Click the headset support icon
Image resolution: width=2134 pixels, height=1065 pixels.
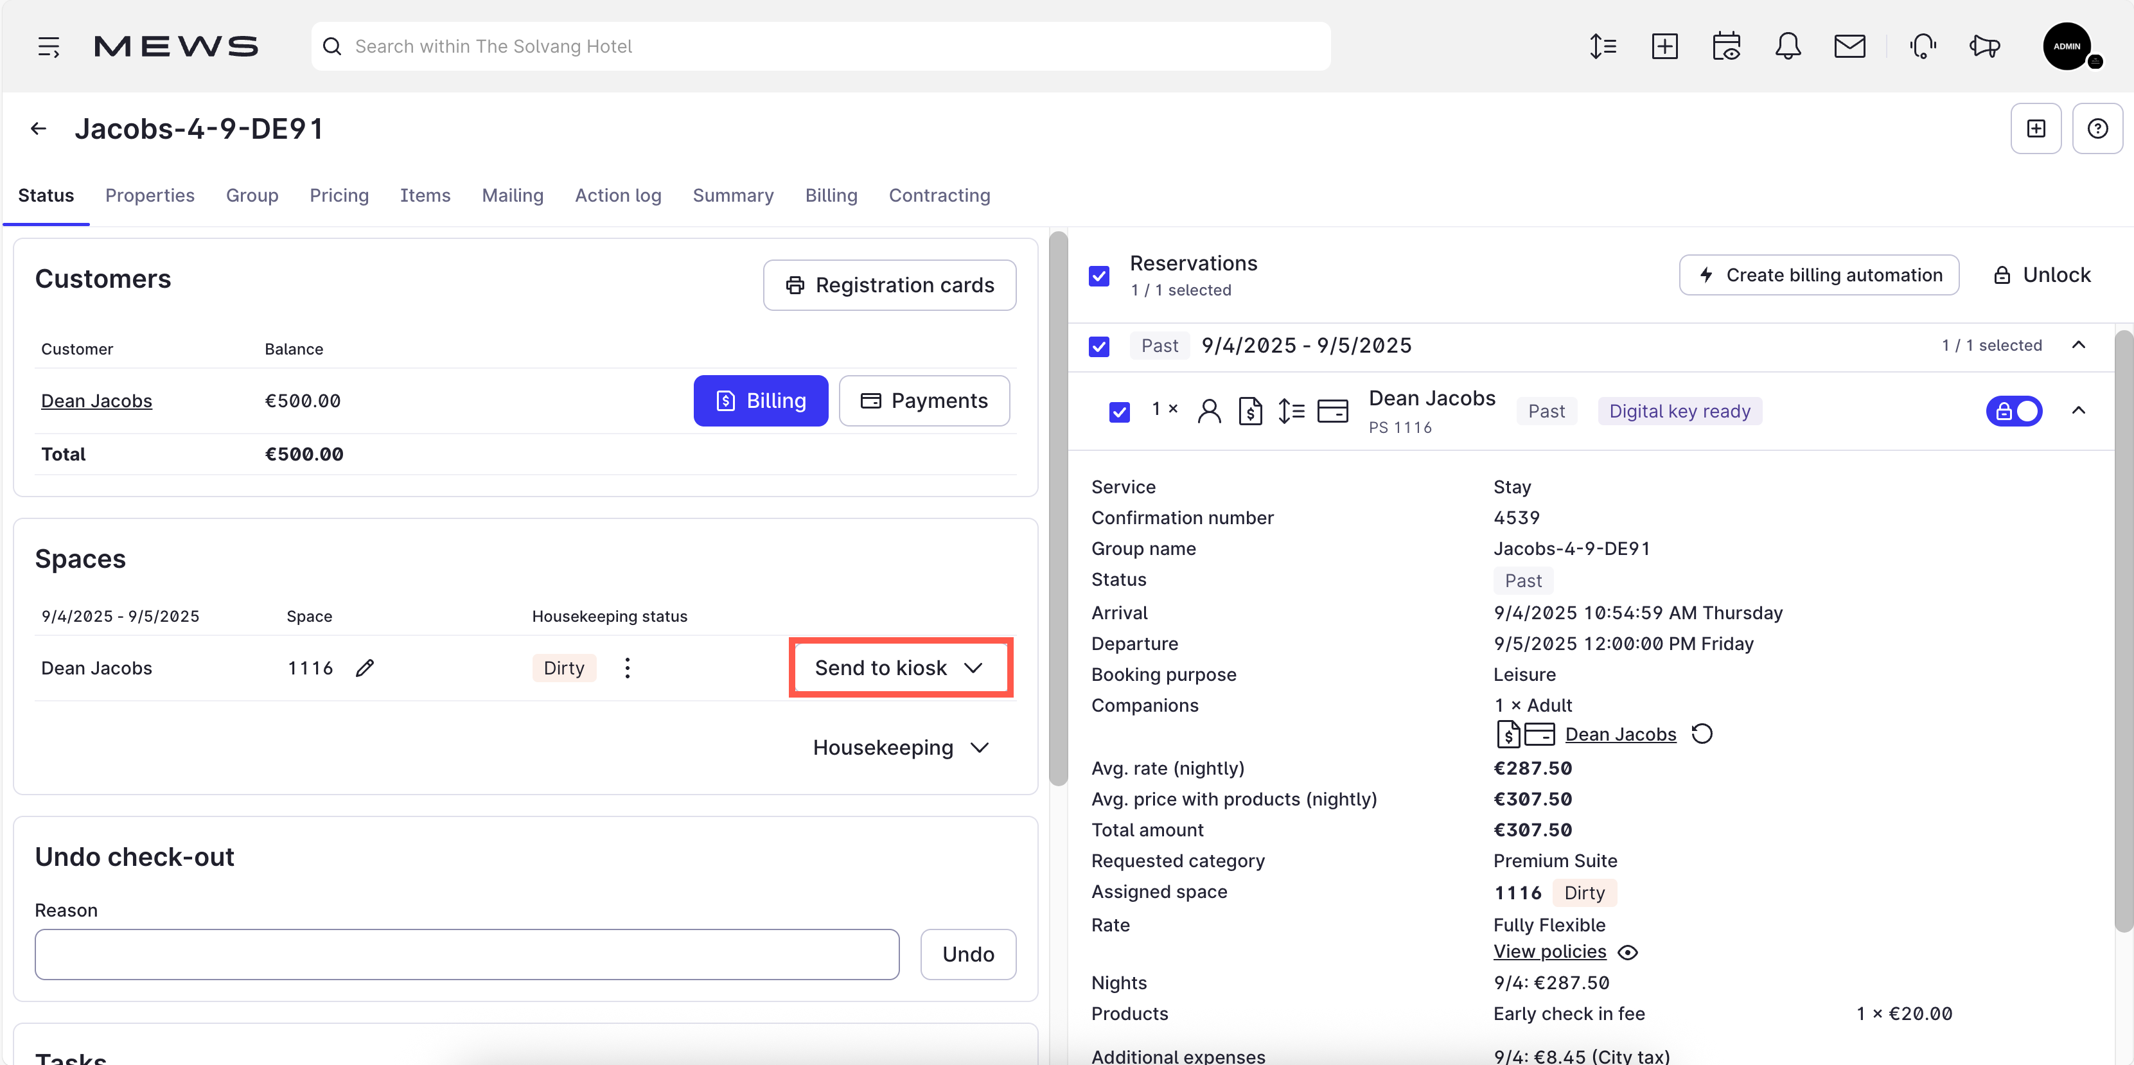tap(1923, 46)
